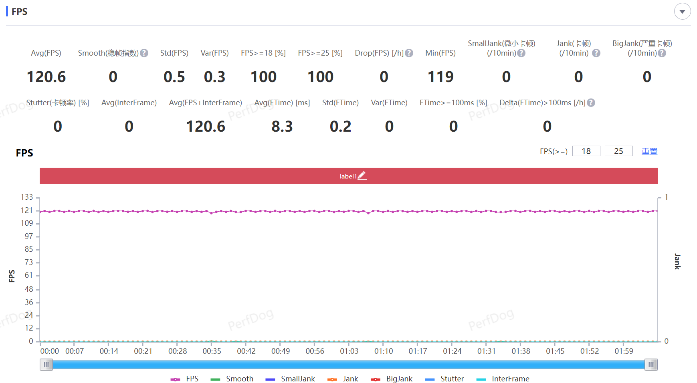Click the Var(FPS) value 0.3
The height and width of the screenshot is (383, 697).
click(x=214, y=77)
